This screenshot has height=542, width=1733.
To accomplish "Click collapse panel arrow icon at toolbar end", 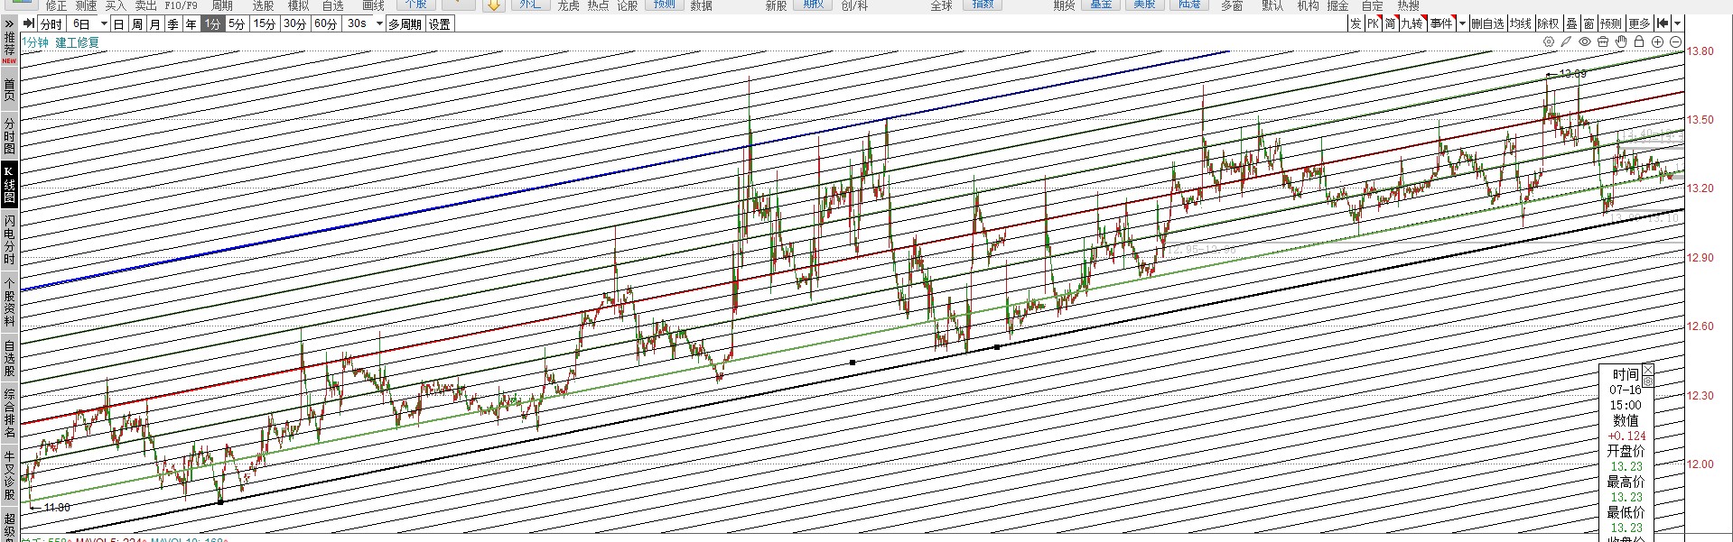I will (1663, 23).
